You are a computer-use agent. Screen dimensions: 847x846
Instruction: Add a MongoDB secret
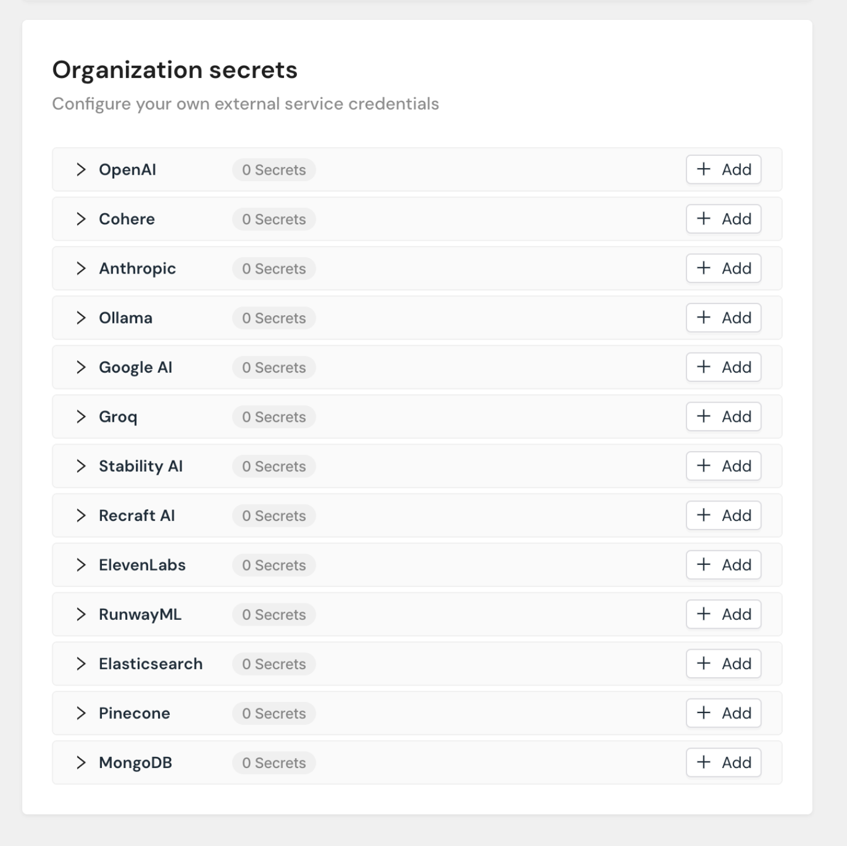(x=723, y=763)
